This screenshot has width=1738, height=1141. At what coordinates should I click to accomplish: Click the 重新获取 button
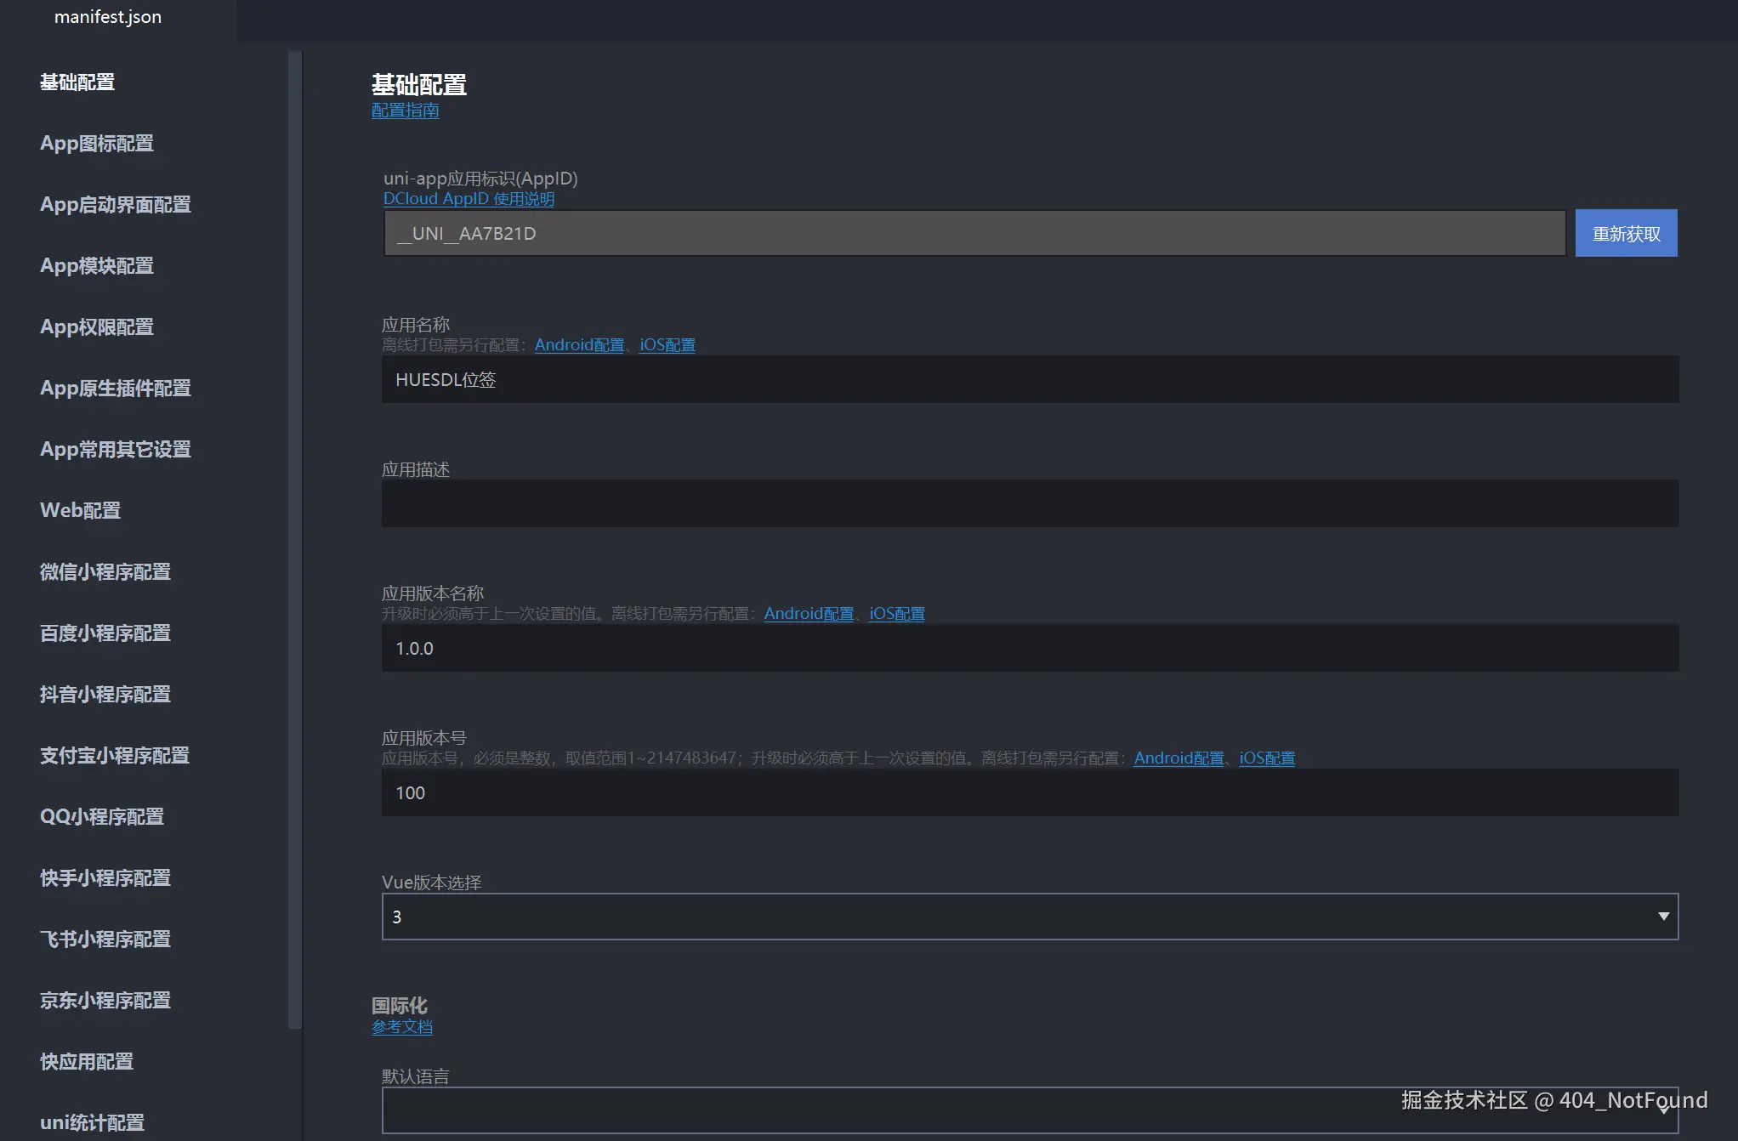pos(1625,233)
